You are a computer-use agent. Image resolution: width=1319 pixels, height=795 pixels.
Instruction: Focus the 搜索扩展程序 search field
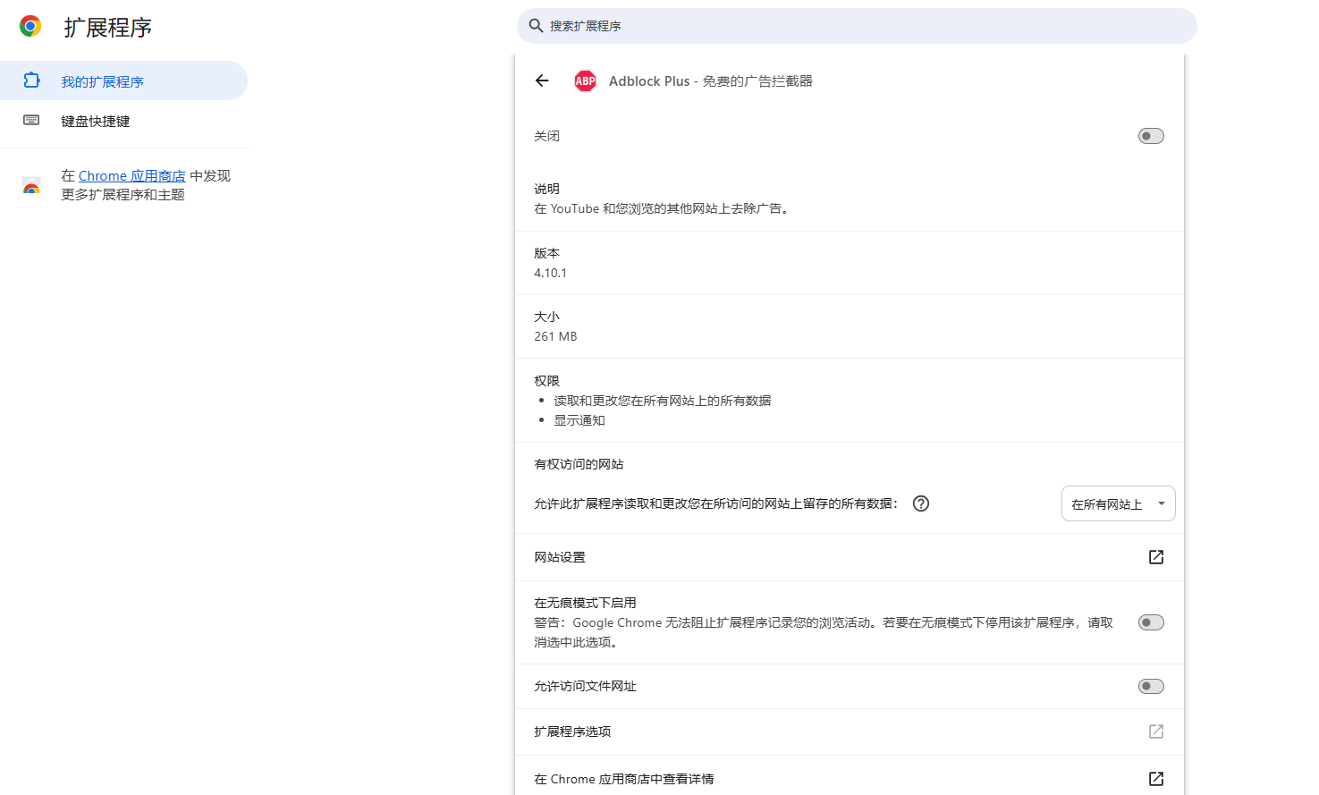tap(857, 26)
